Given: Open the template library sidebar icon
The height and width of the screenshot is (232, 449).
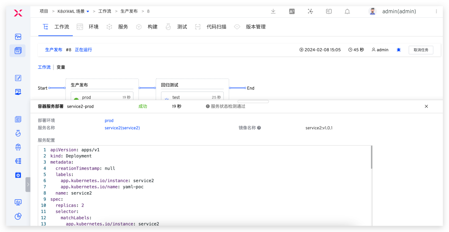Looking at the screenshot, I should coord(18,119).
